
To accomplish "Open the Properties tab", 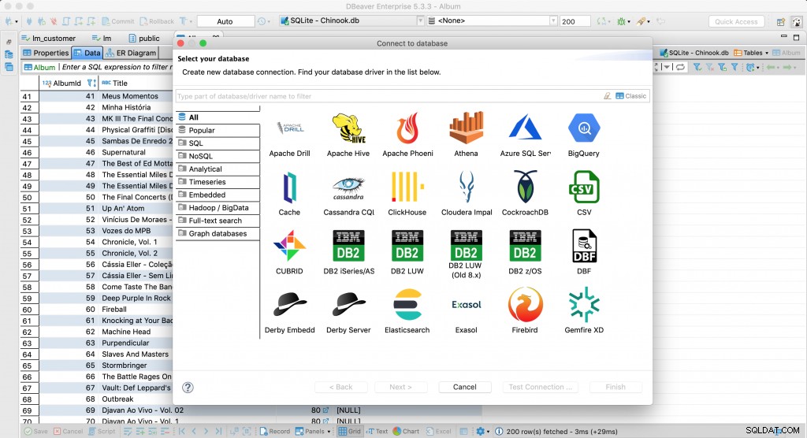I will pyautogui.click(x=46, y=53).
